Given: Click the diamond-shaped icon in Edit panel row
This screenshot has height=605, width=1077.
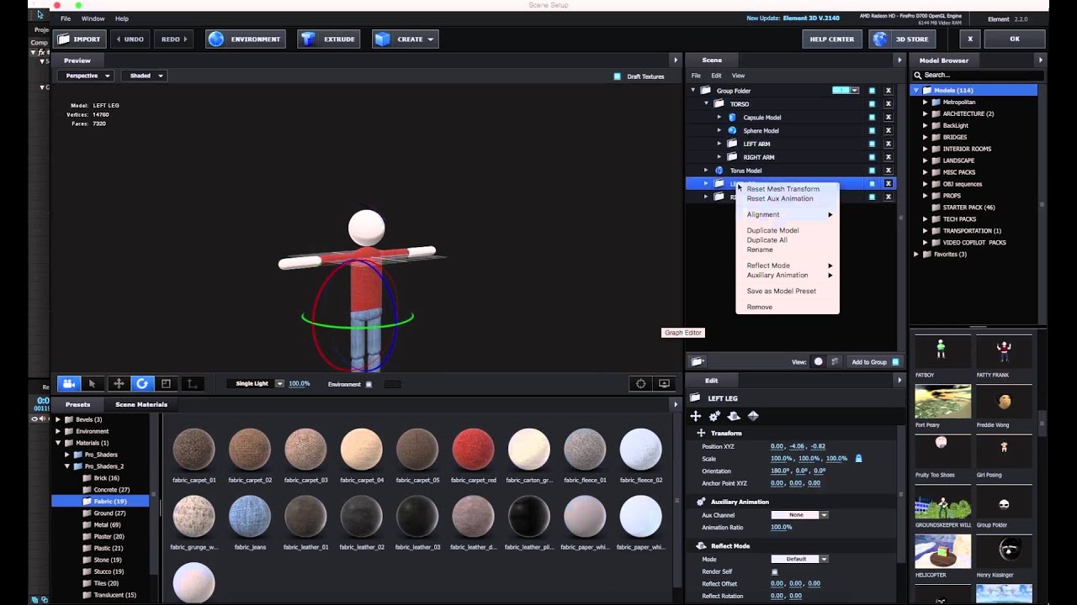Looking at the screenshot, I should point(753,416).
